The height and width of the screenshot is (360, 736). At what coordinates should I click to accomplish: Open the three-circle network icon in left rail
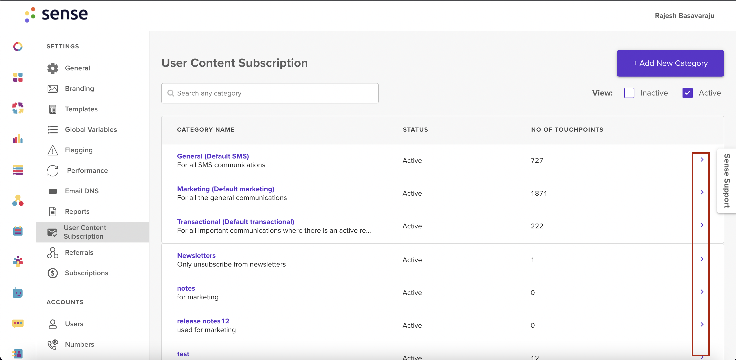[x=18, y=200]
